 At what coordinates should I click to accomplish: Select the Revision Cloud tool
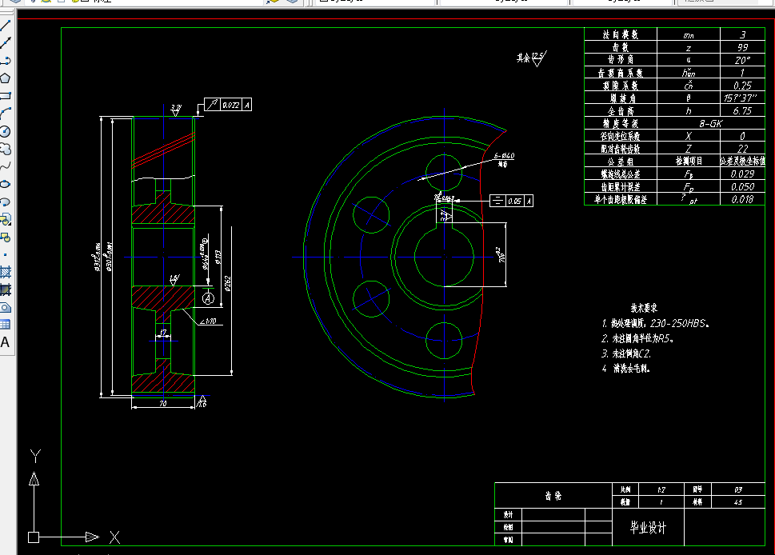[x=6, y=149]
